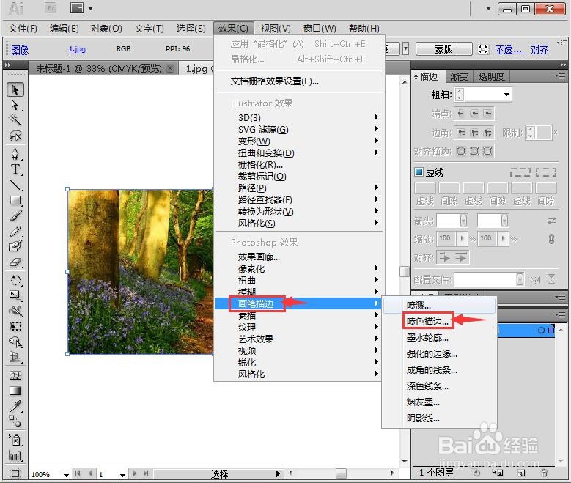Click the forest photo on the canvas
This screenshot has height=483, width=571.
click(x=141, y=271)
